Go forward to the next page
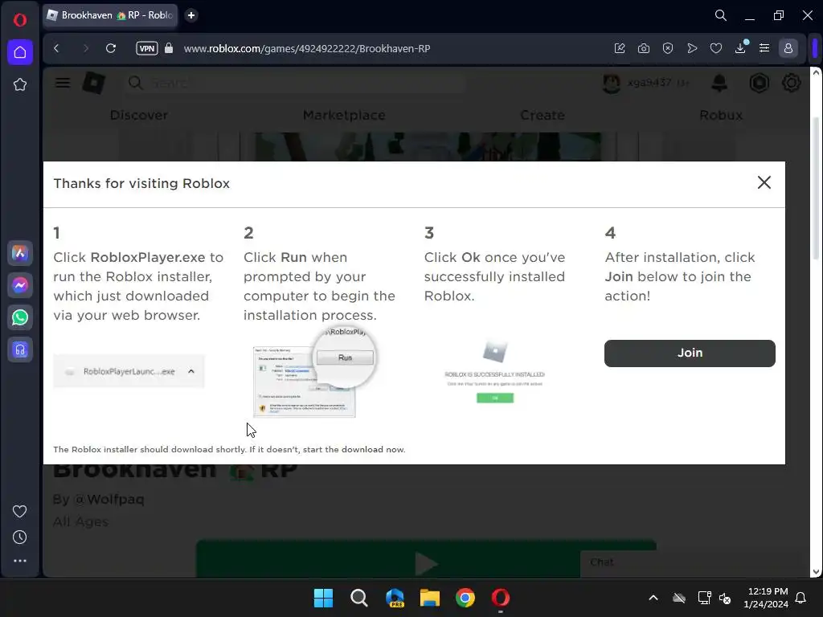The image size is (823, 617). (x=85, y=48)
